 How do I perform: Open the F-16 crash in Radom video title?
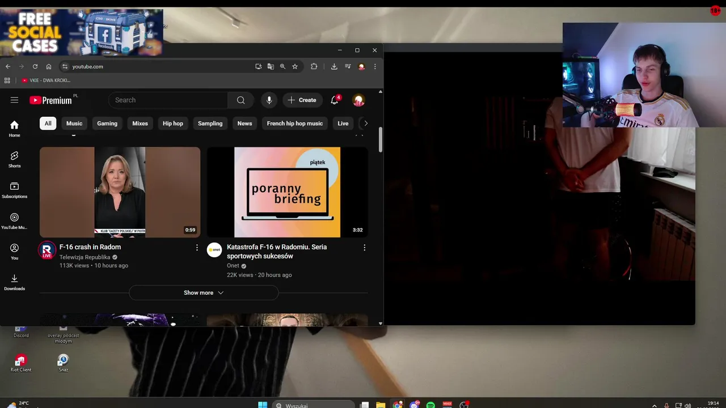point(90,247)
